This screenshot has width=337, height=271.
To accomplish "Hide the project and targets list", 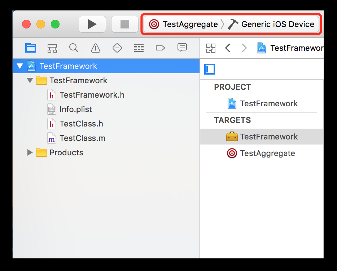I will 210,69.
